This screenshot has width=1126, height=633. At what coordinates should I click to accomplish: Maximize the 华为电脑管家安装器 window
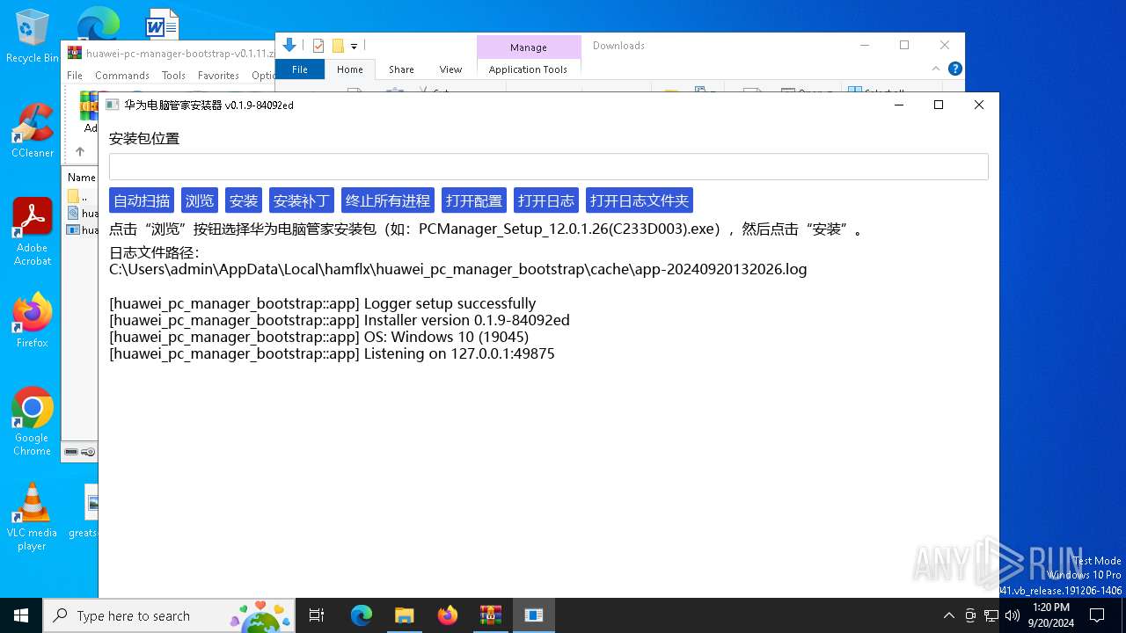(939, 105)
